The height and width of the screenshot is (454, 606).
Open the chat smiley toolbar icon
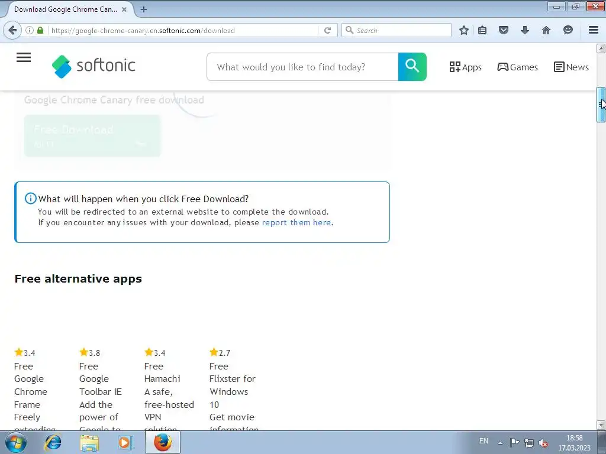pos(568,30)
